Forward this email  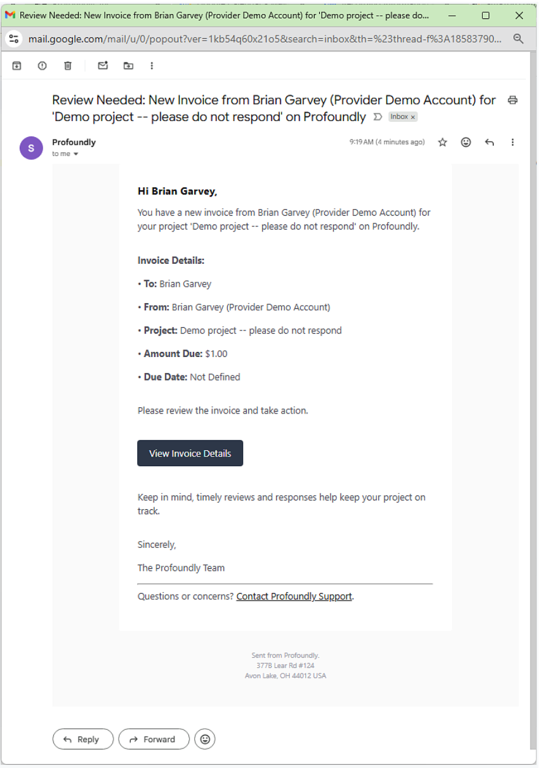(x=154, y=739)
